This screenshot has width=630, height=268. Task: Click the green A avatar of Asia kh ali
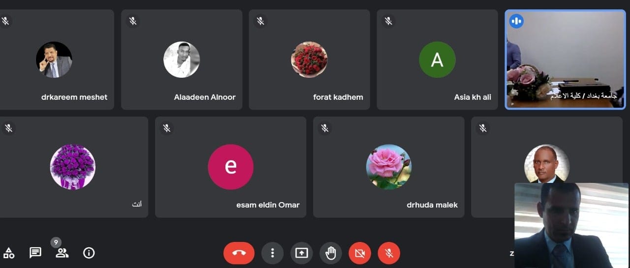coord(437,60)
